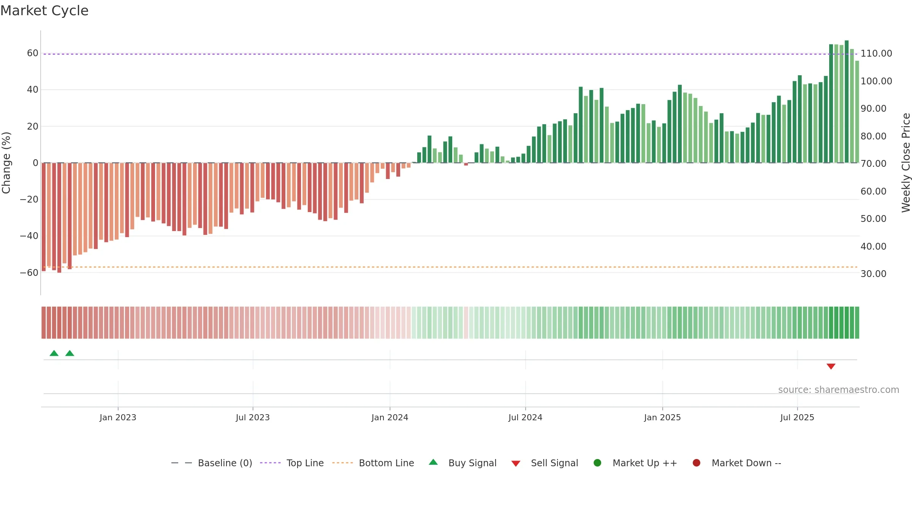The image size is (912, 513).
Task: Click the Weekly Close Price axis label
Action: pyautogui.click(x=906, y=163)
